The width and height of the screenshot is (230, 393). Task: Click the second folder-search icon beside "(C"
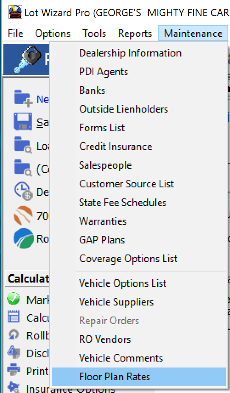(x=23, y=168)
